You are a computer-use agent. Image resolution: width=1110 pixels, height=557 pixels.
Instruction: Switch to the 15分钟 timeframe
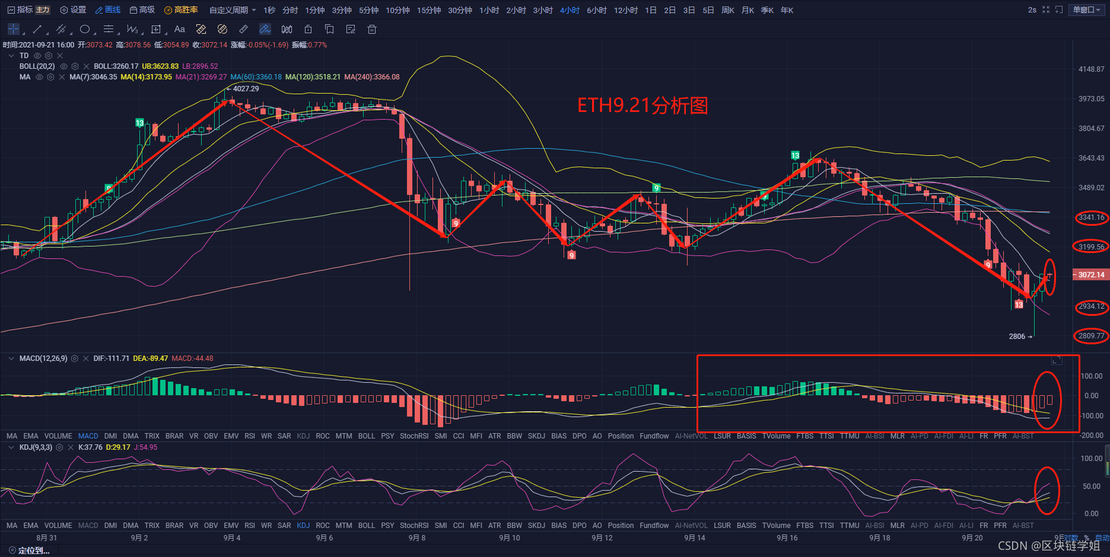[x=429, y=10]
